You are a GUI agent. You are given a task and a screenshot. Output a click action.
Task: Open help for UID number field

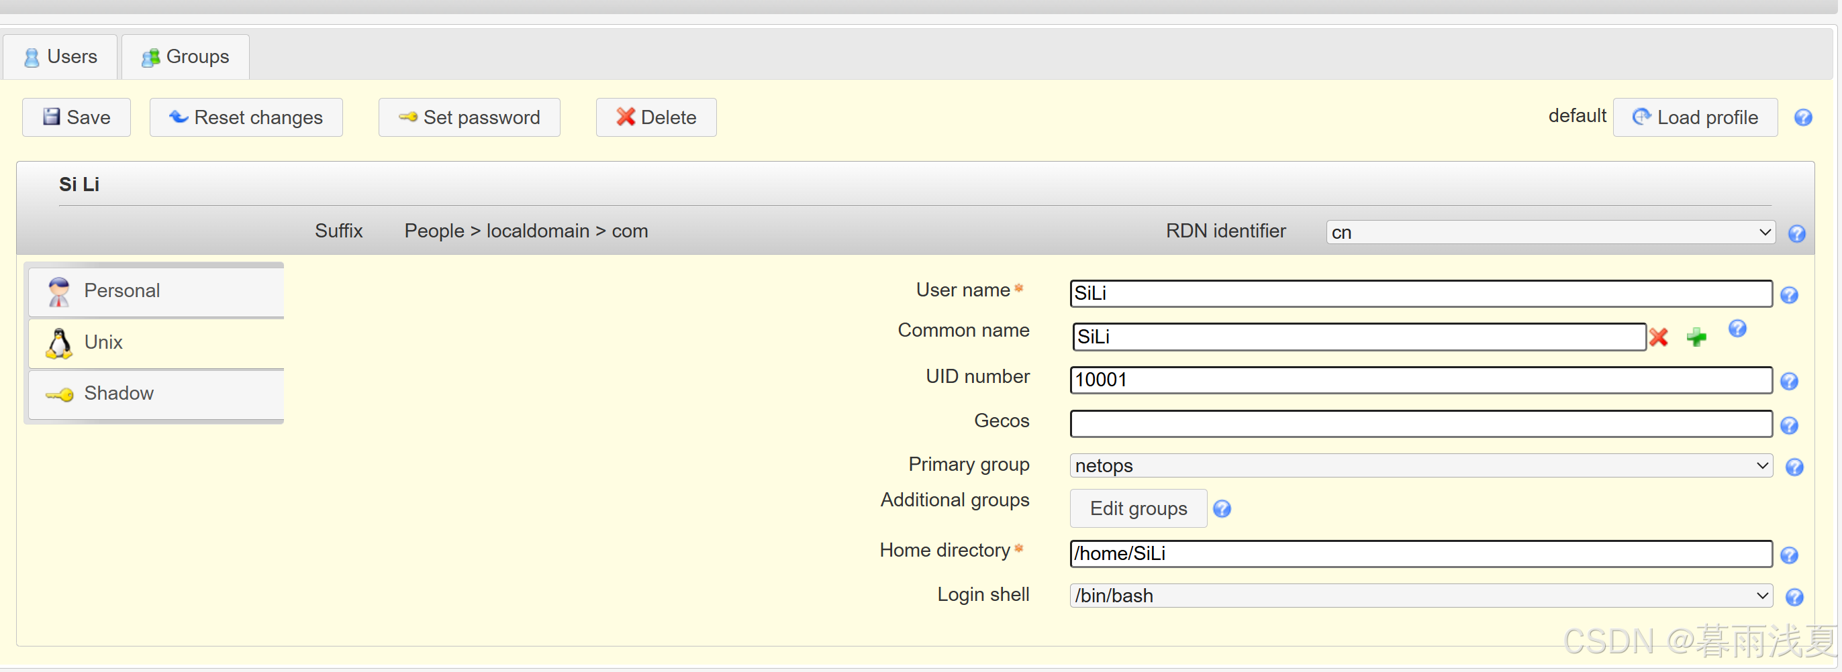pos(1789,382)
